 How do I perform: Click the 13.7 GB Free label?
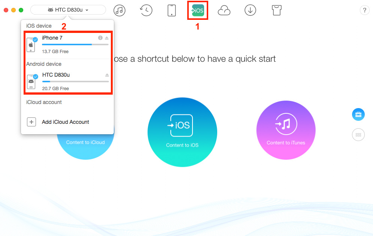click(55, 52)
